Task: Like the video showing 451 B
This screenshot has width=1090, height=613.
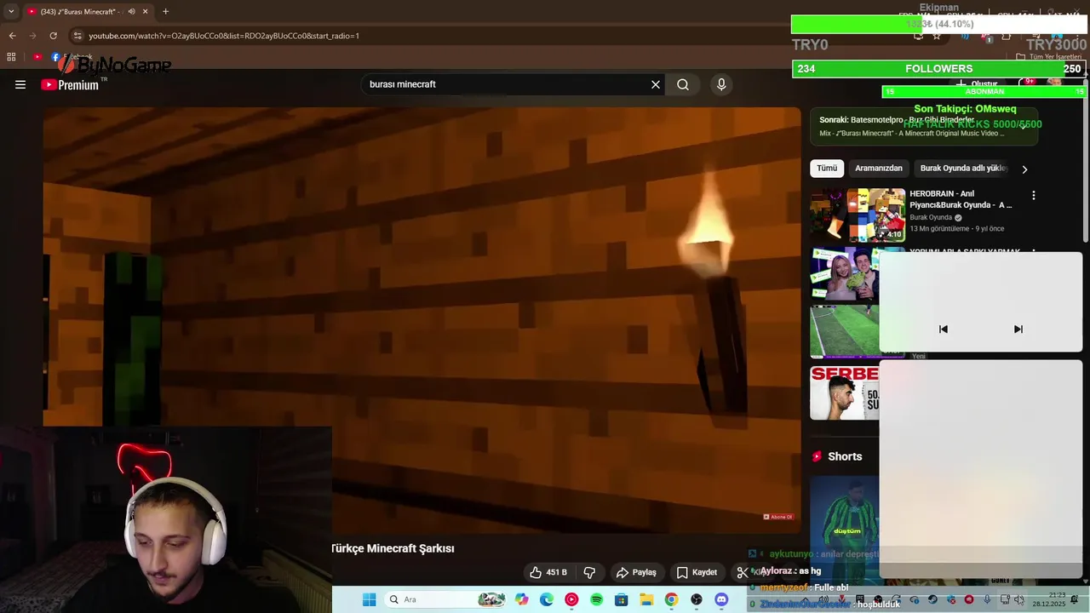Action: click(548, 572)
